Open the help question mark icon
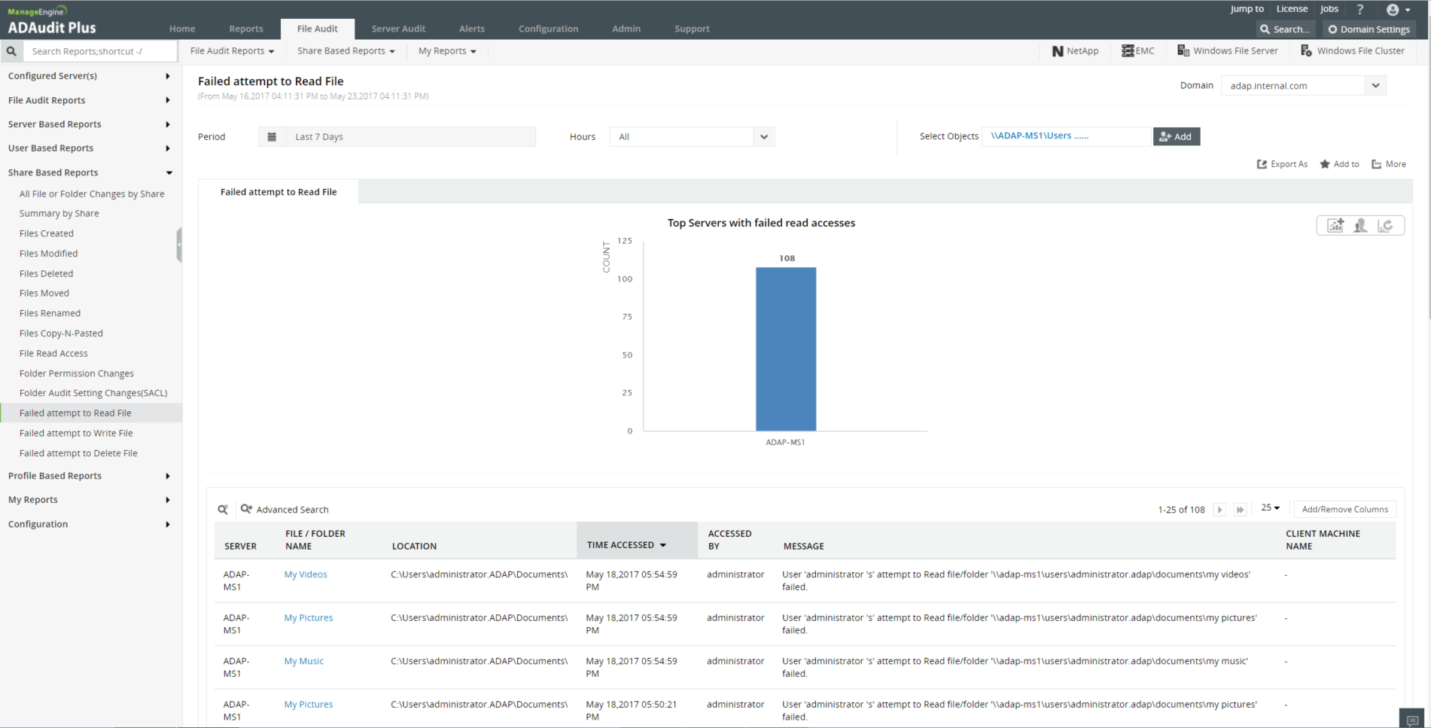Image resolution: width=1431 pixels, height=728 pixels. click(1360, 9)
